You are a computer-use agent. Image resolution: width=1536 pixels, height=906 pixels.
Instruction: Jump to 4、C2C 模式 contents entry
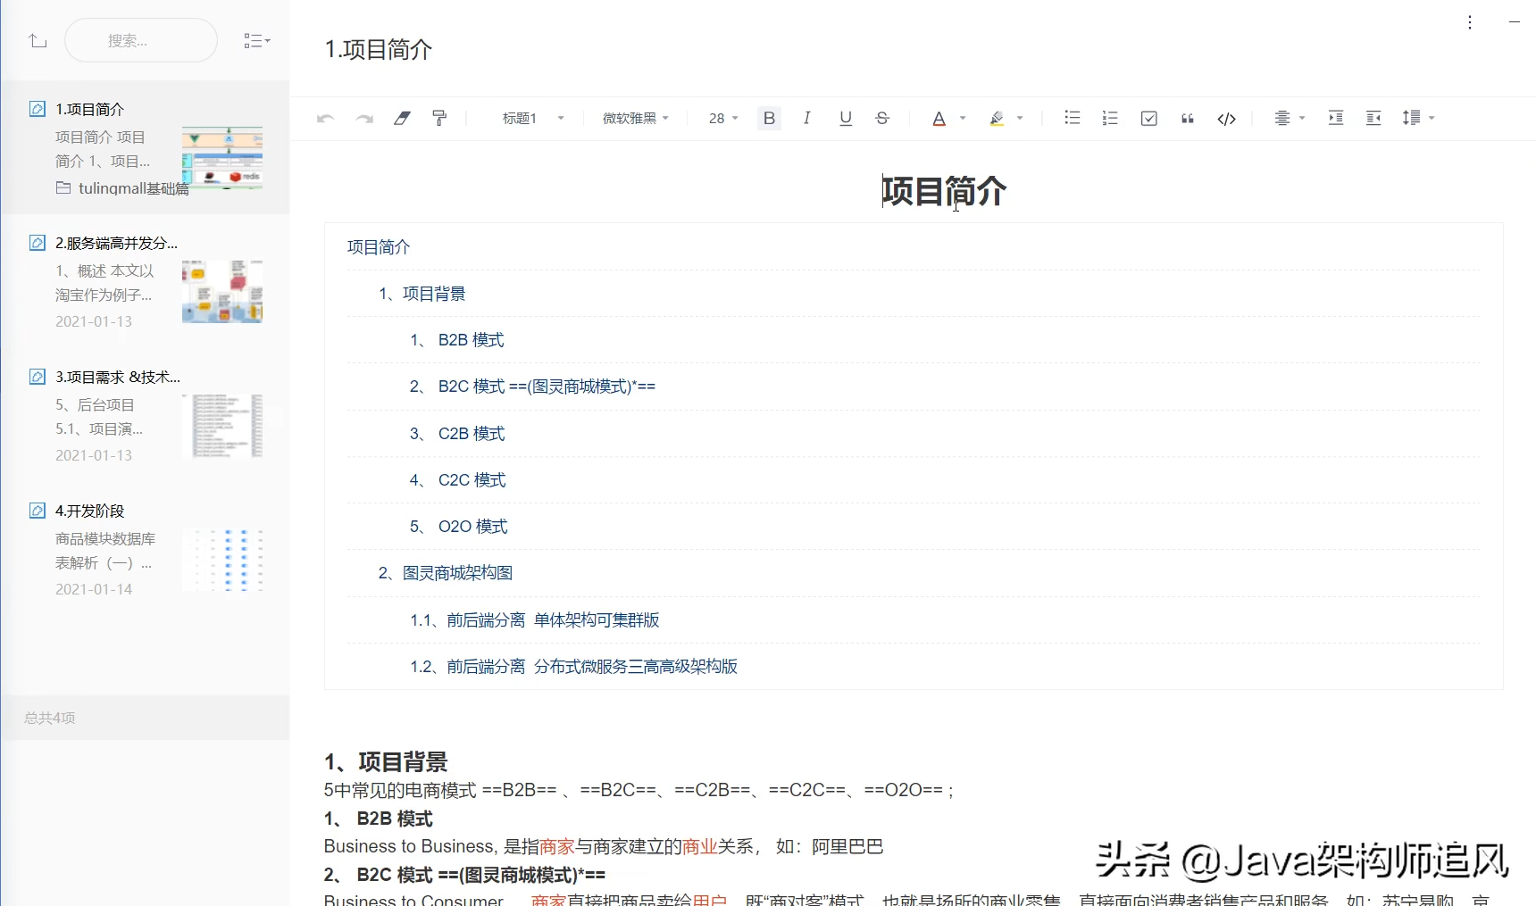pos(457,480)
